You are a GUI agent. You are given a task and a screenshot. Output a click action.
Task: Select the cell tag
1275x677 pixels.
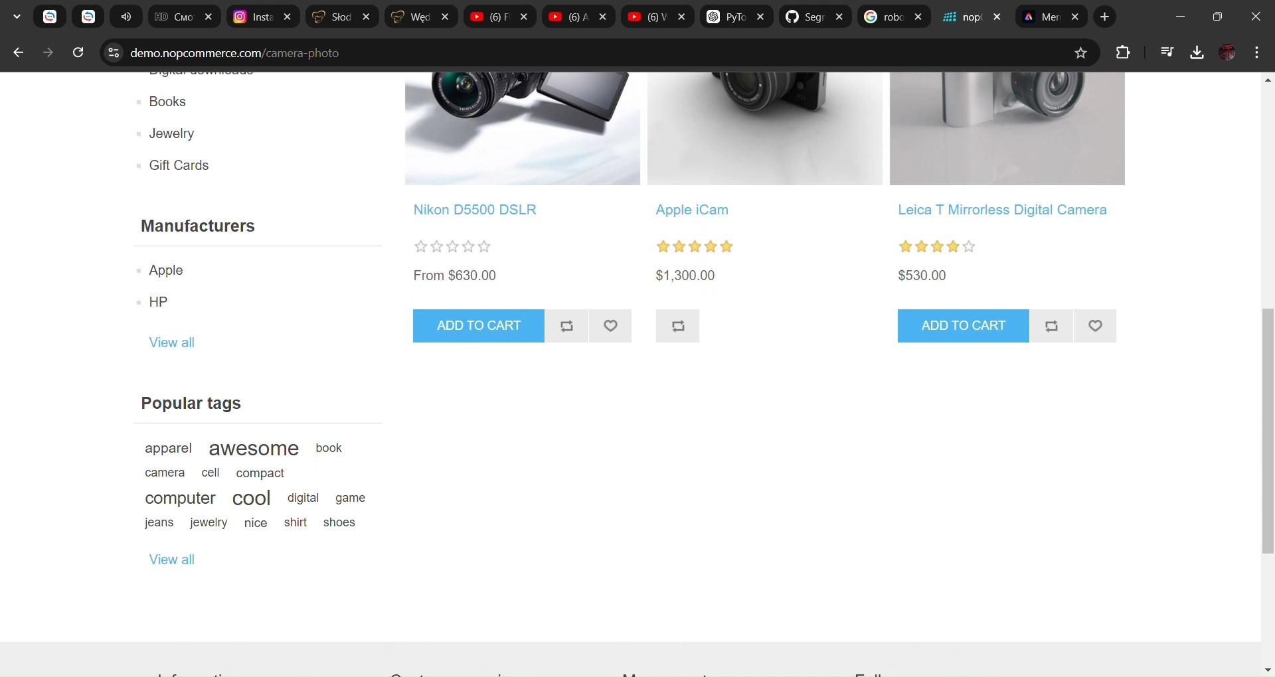[x=211, y=473]
